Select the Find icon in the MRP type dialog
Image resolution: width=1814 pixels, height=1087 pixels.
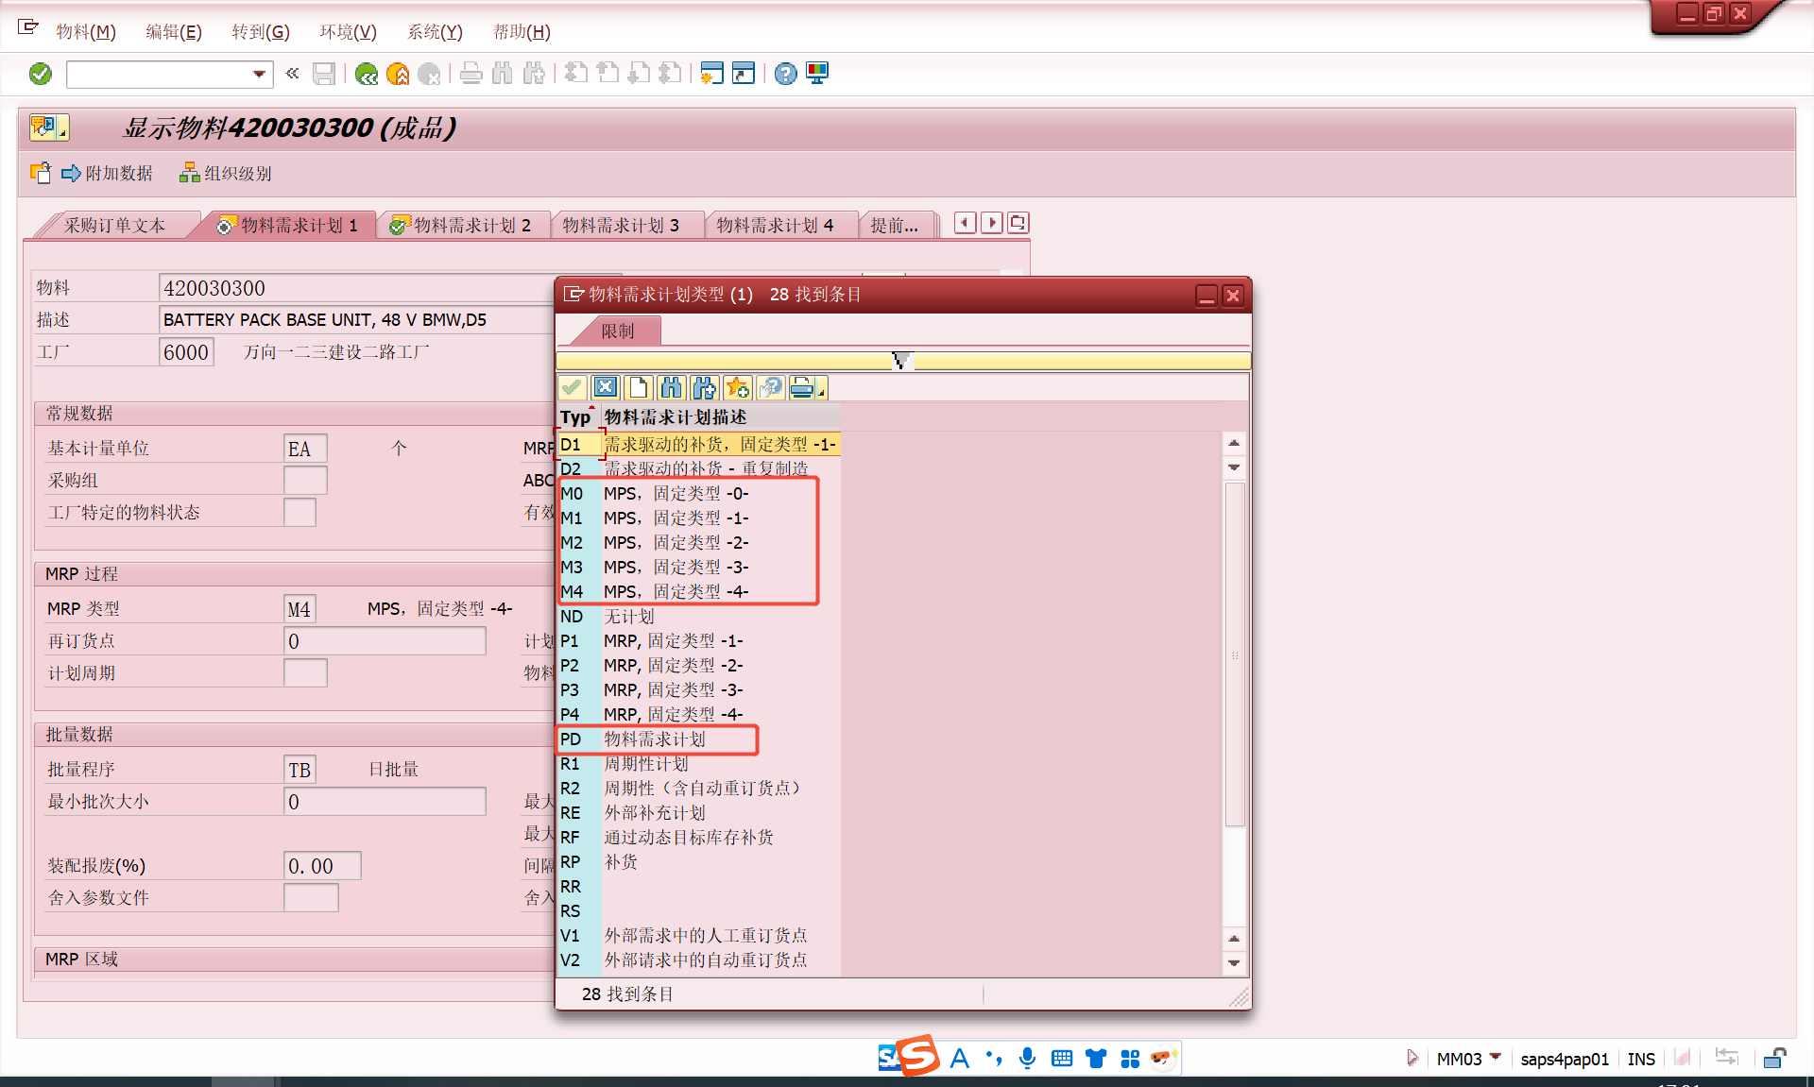coord(672,387)
